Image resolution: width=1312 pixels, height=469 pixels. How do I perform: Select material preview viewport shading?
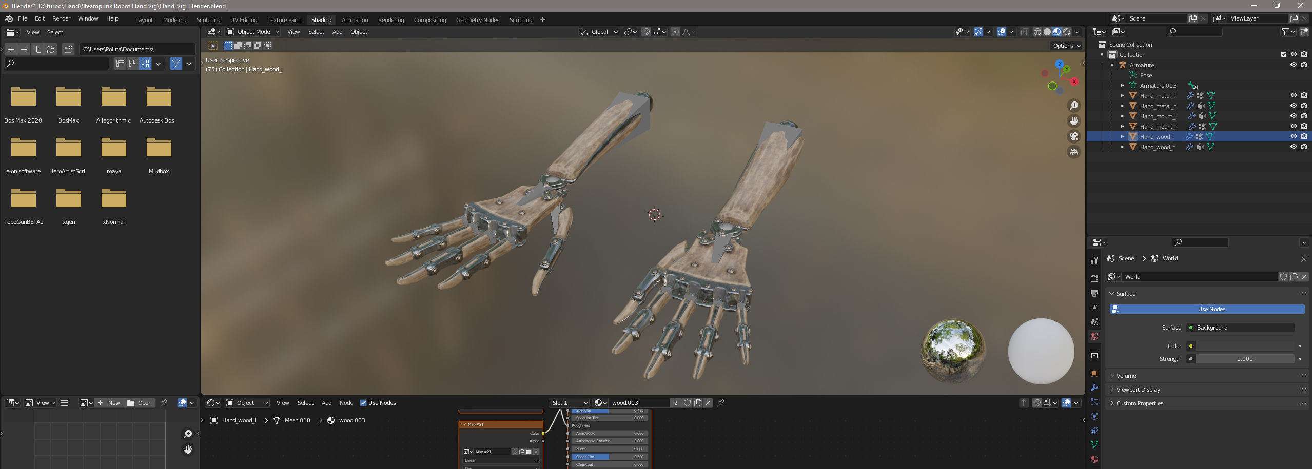(x=1057, y=32)
